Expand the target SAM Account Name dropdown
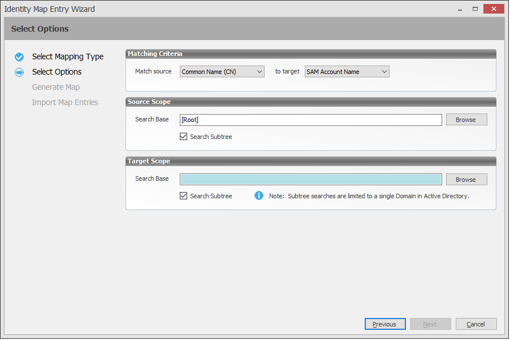 click(x=347, y=72)
